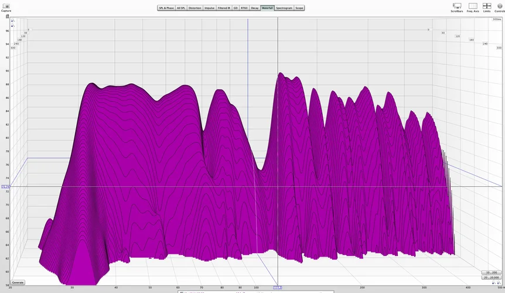Toggle the Scrollbars icon
505x293 pixels.
457,6
